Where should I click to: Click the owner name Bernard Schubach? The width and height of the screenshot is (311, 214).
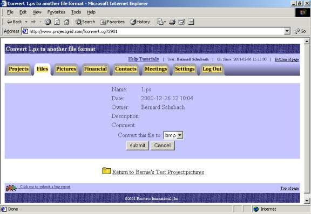163,107
